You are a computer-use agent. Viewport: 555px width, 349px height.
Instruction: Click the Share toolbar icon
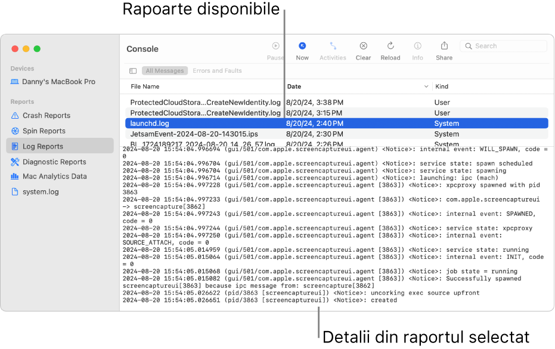[x=444, y=45]
